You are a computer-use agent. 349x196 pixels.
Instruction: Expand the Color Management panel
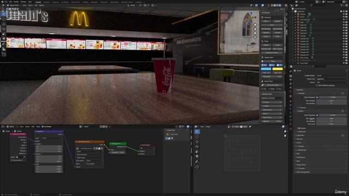pyautogui.click(x=303, y=172)
